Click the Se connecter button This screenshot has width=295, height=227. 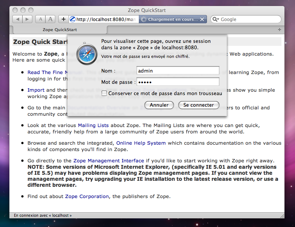(199, 105)
